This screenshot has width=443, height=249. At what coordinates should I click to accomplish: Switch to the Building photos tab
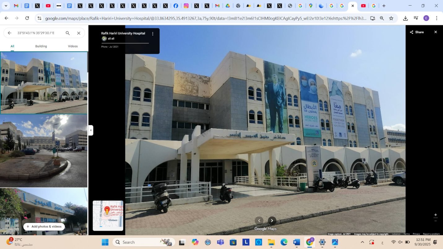(41, 46)
